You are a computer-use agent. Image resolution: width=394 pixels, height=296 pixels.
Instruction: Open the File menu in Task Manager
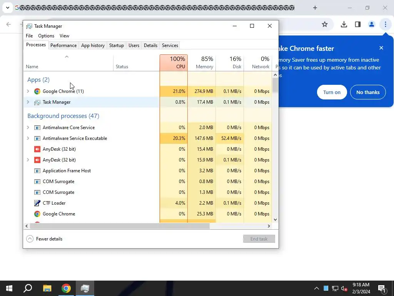29,36
